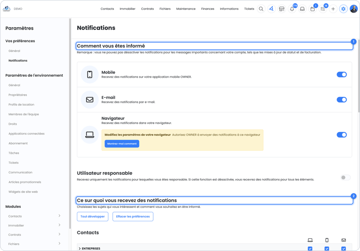The image size is (360, 251).
Task: Open the user profile avatar
Action: pyautogui.click(x=354, y=9)
